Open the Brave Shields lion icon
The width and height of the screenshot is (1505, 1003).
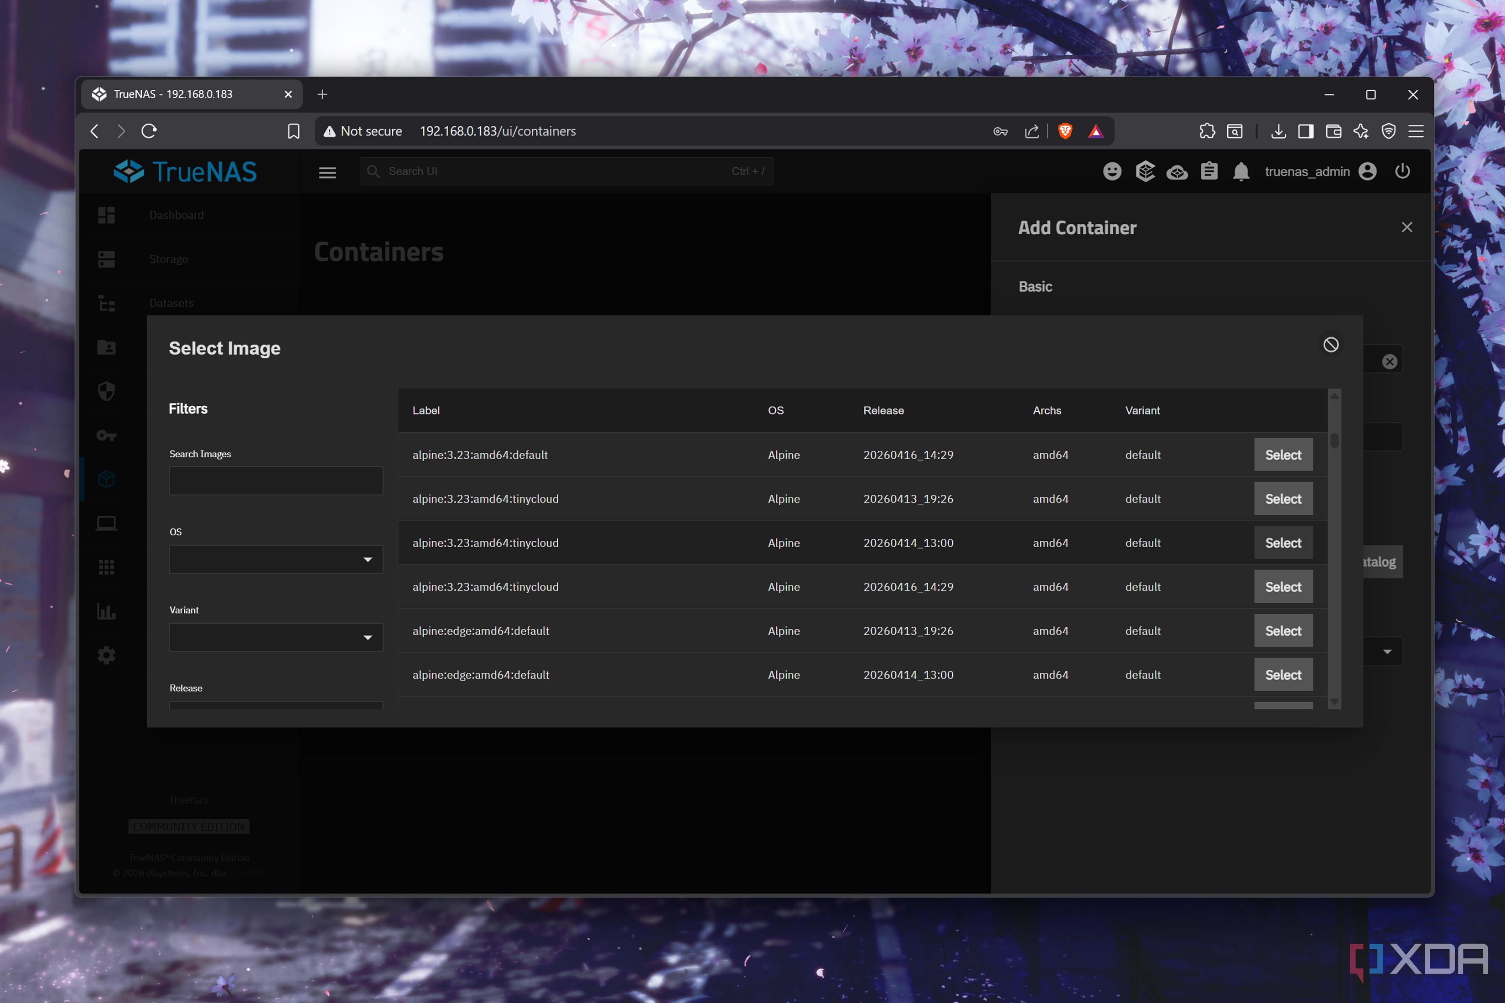1065,131
